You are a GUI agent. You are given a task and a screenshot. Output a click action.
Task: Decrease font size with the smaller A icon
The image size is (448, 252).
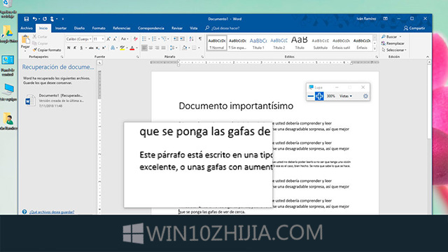pyautogui.click(x=115, y=39)
